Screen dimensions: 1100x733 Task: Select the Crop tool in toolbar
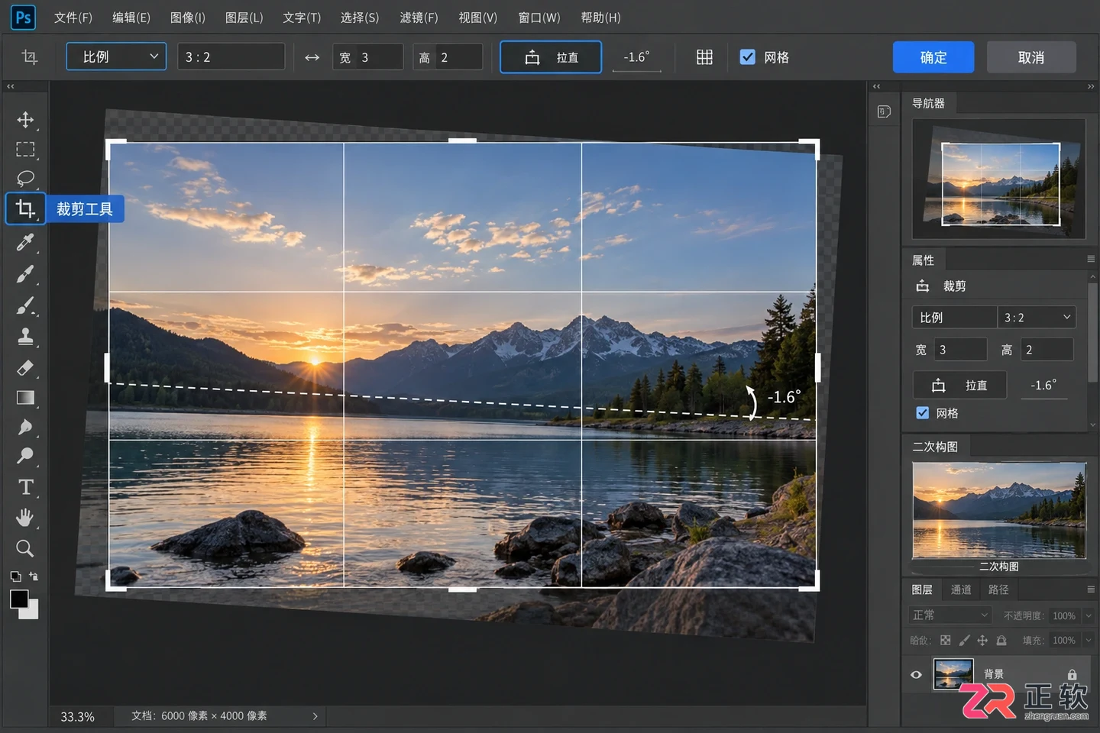pos(25,208)
